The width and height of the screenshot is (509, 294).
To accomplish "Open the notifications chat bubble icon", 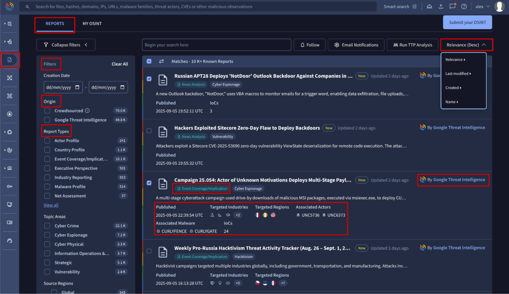I will point(452,7).
